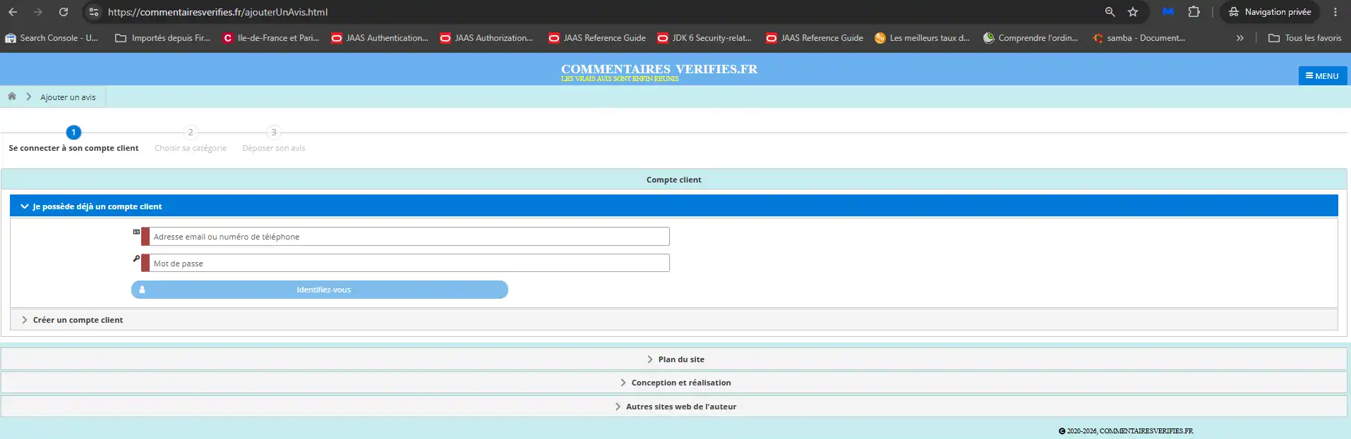Click the address bar URL
Screen dimensions: 1351x439
[217, 12]
